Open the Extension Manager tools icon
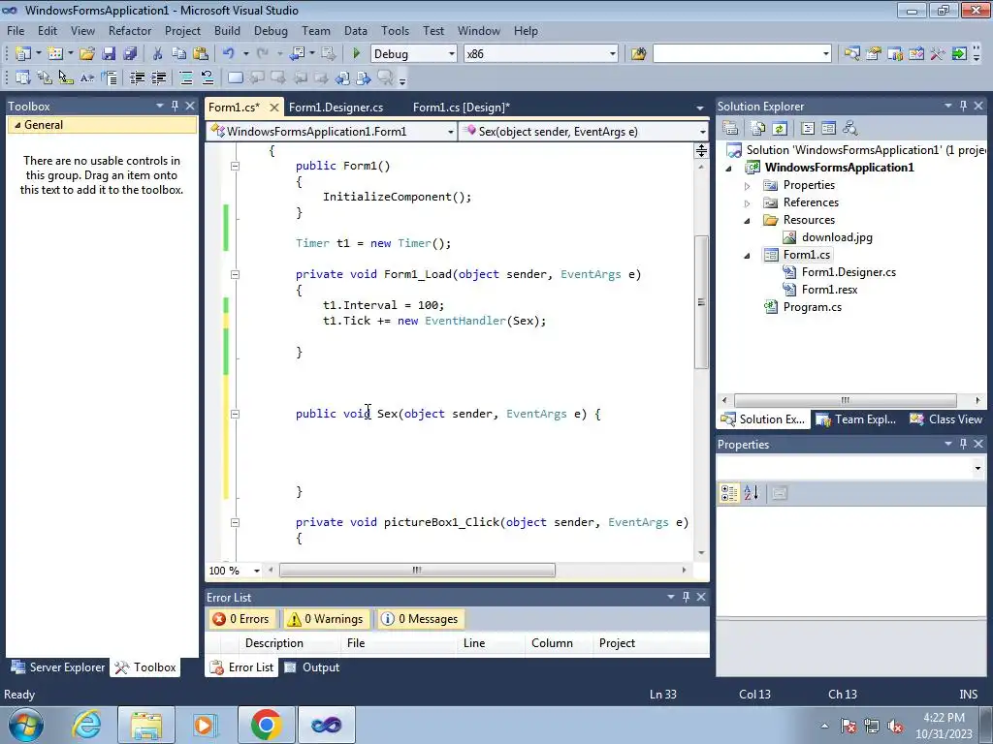Viewport: 993px width, 744px height. (x=938, y=54)
